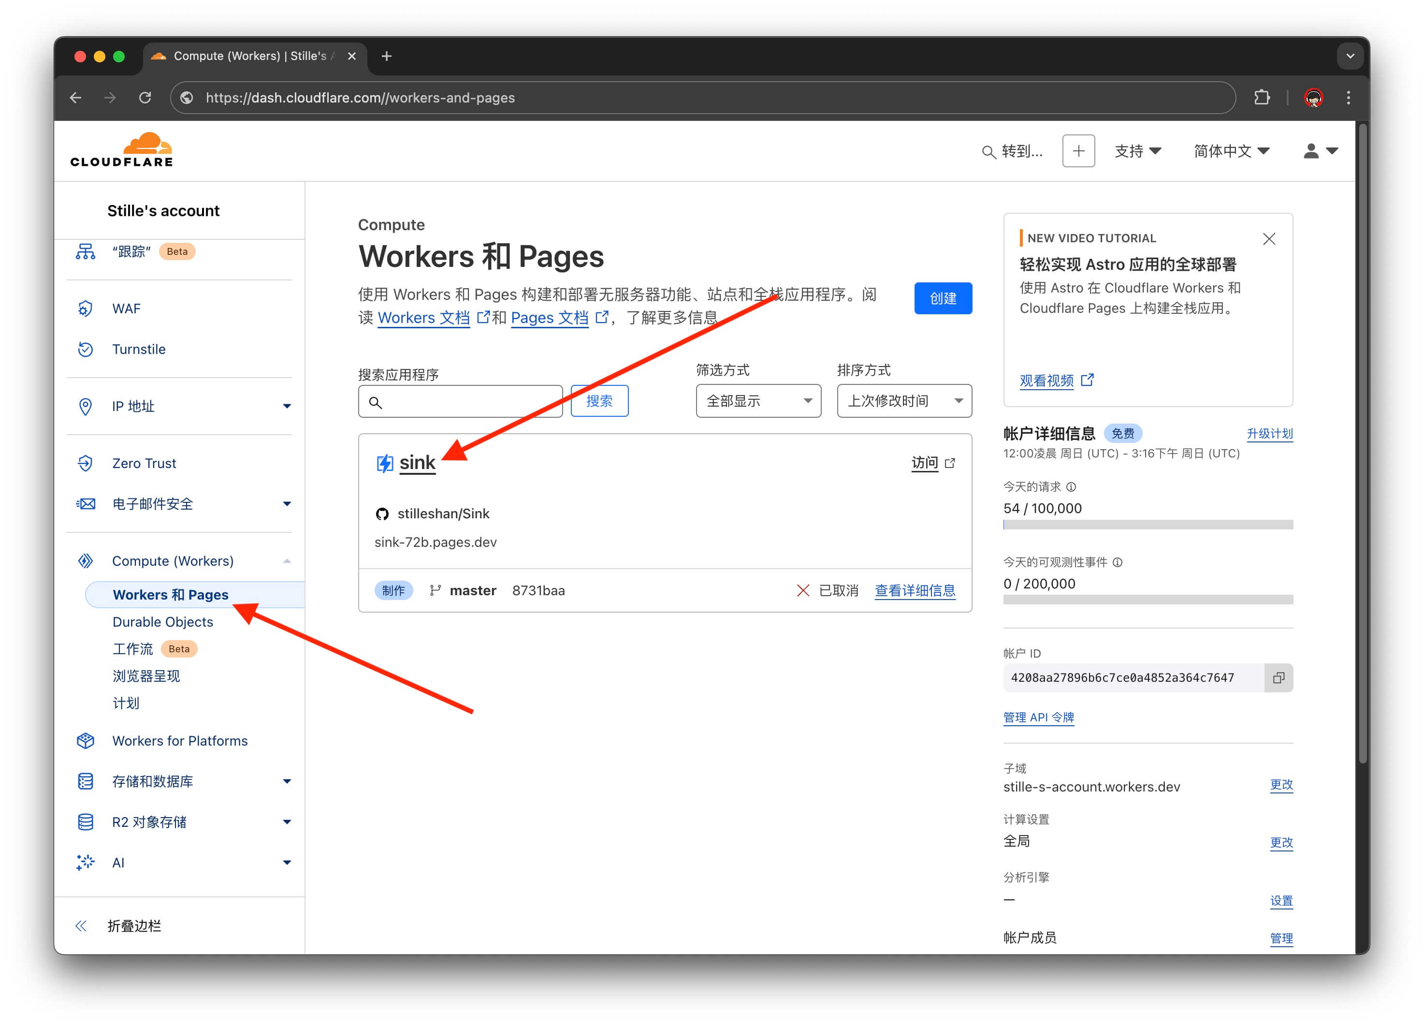Open the 转到 search in header
1424x1026 pixels.
(1012, 151)
